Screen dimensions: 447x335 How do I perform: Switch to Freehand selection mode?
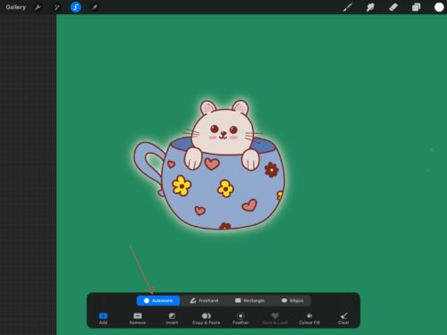point(204,301)
